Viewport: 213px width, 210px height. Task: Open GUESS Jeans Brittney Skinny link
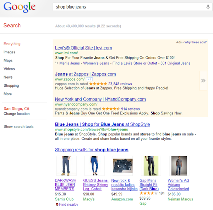(x=96, y=185)
